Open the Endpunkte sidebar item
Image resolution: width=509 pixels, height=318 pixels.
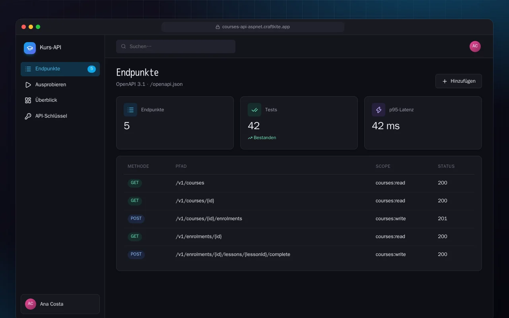(60, 69)
